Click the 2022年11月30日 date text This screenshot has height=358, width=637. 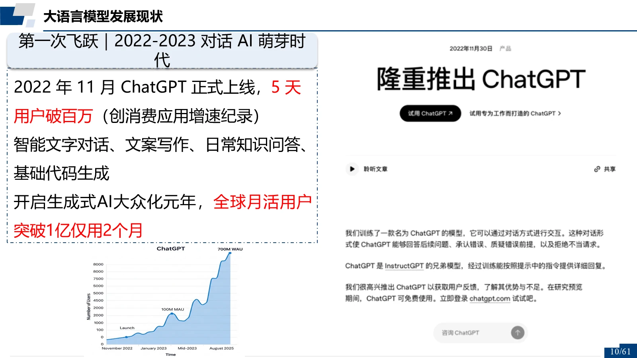[471, 49]
